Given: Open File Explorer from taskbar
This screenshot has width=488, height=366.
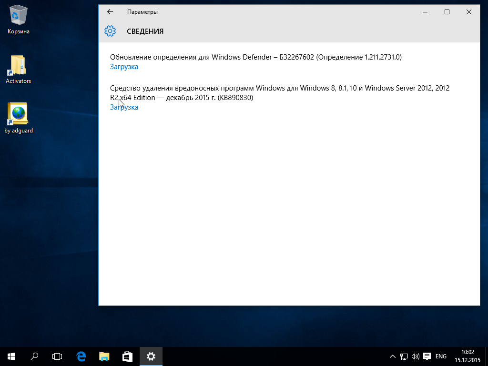Looking at the screenshot, I should 104,356.
